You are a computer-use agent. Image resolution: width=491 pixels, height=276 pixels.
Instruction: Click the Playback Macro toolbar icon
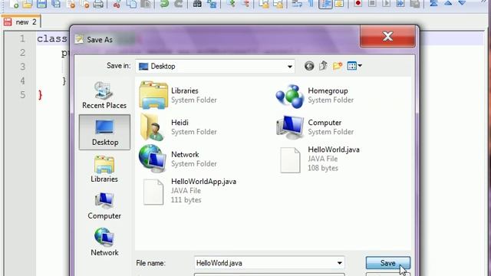click(x=386, y=3)
